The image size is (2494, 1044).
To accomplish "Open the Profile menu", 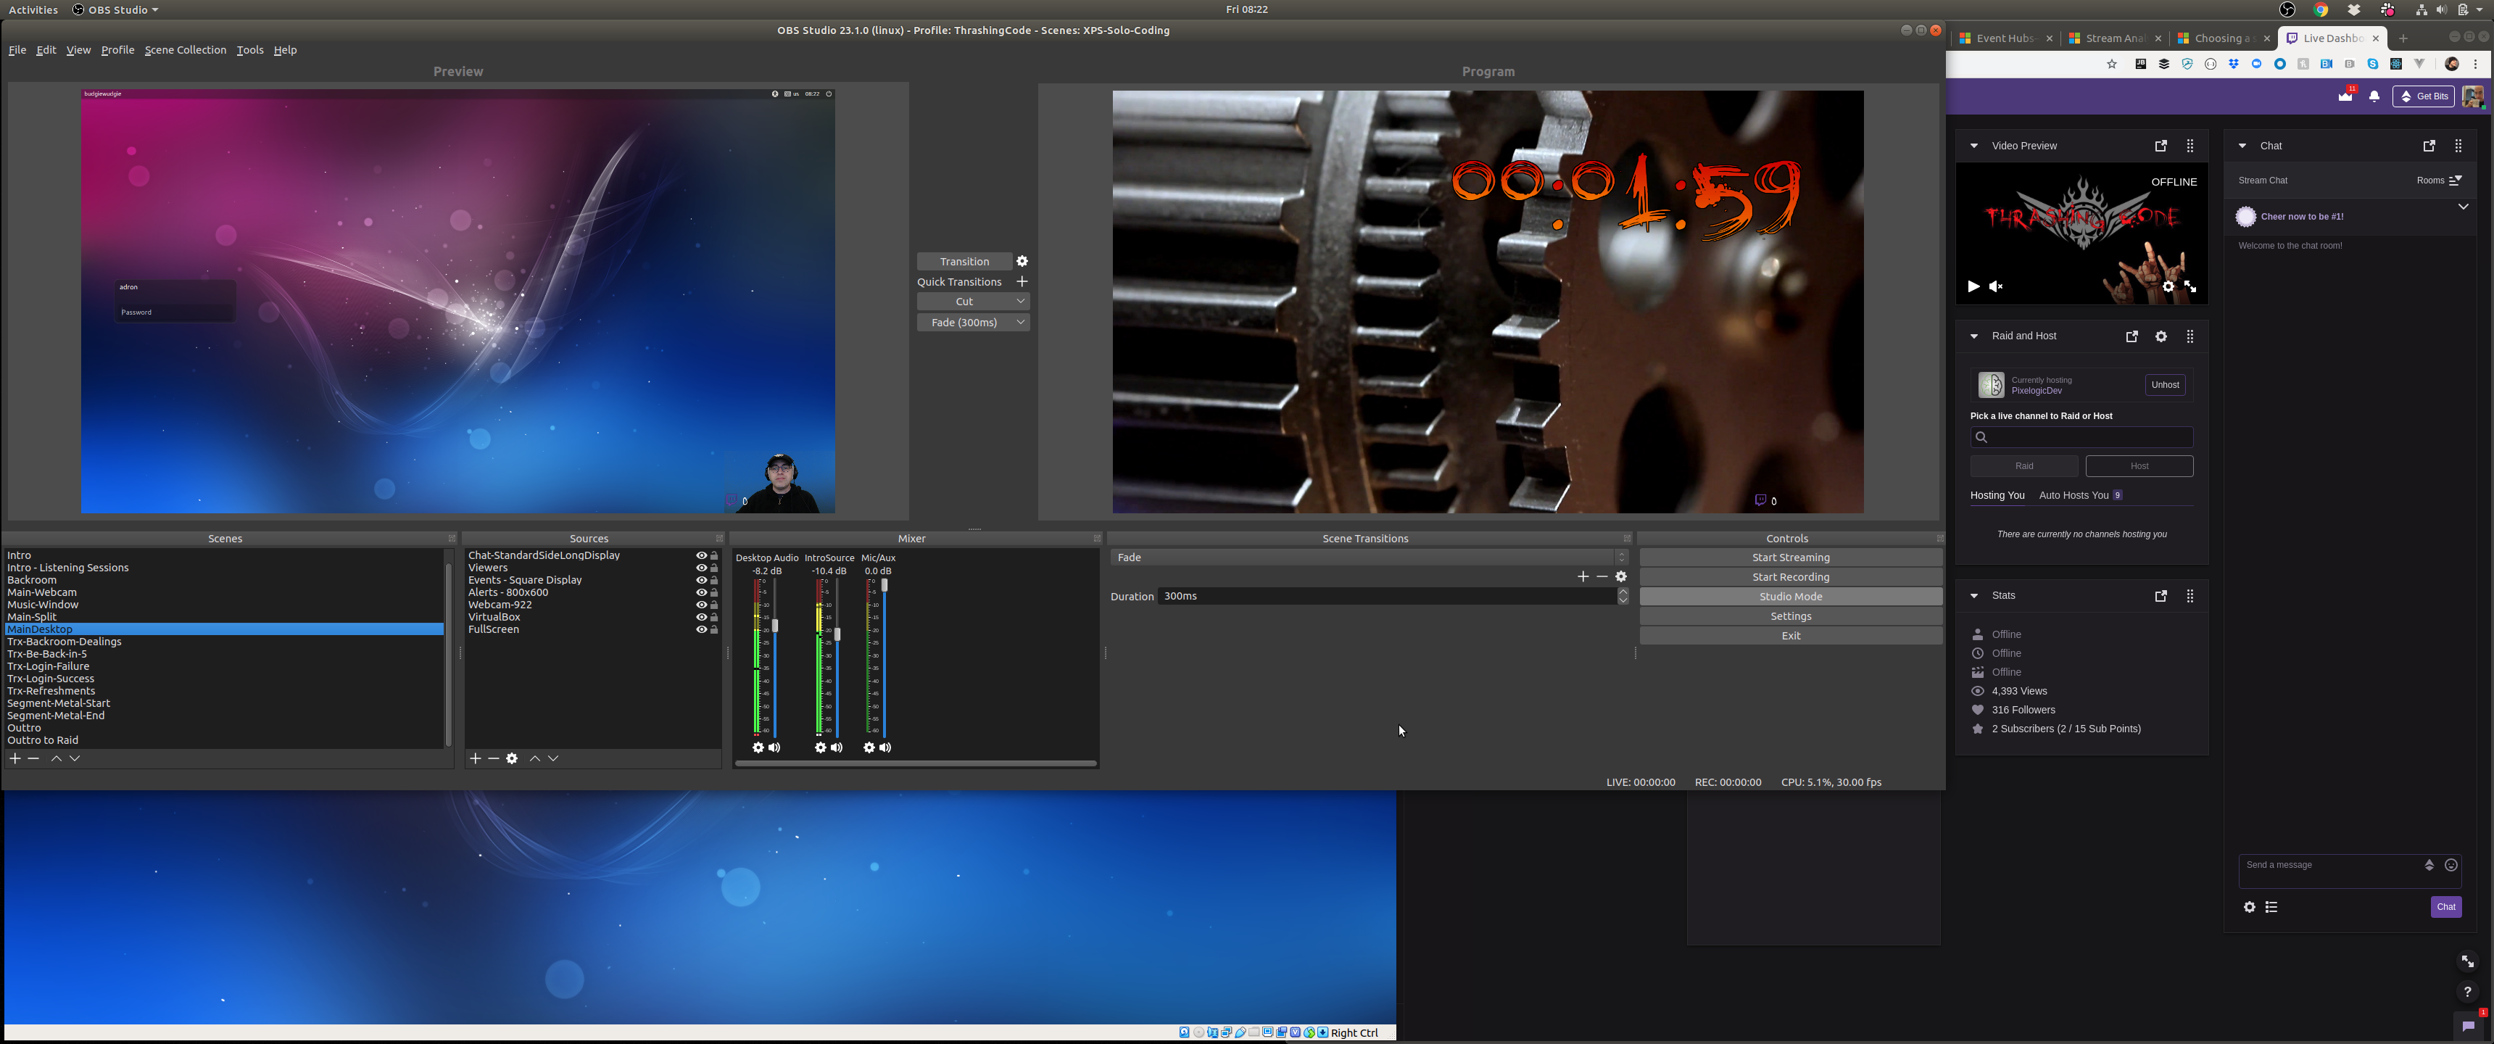I will pos(117,50).
